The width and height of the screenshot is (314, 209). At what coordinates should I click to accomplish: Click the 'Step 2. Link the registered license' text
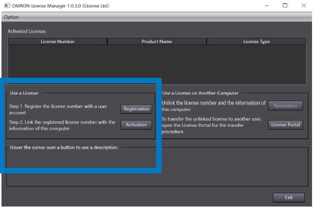(62, 125)
